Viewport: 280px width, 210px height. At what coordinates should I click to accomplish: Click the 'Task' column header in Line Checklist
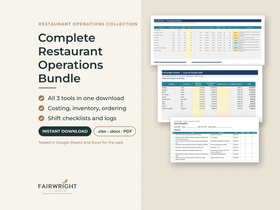[192, 133]
